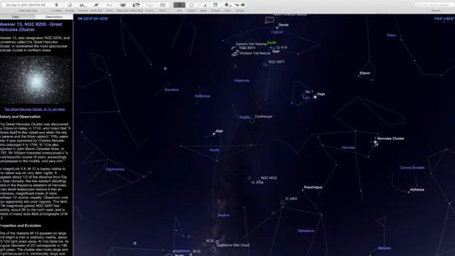This screenshot has height=256, width=455.
Task: Click the field-of-view size readout
Action: coord(444,18)
